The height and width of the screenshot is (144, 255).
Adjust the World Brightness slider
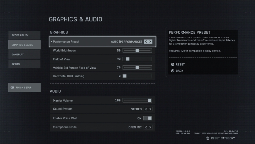point(137,51)
